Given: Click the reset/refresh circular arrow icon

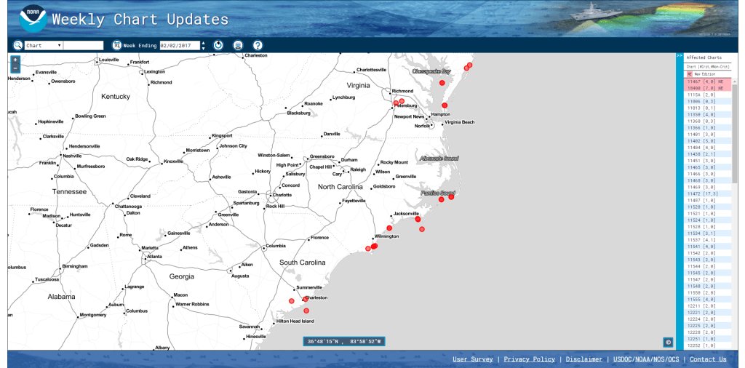Looking at the screenshot, I should [x=218, y=45].
